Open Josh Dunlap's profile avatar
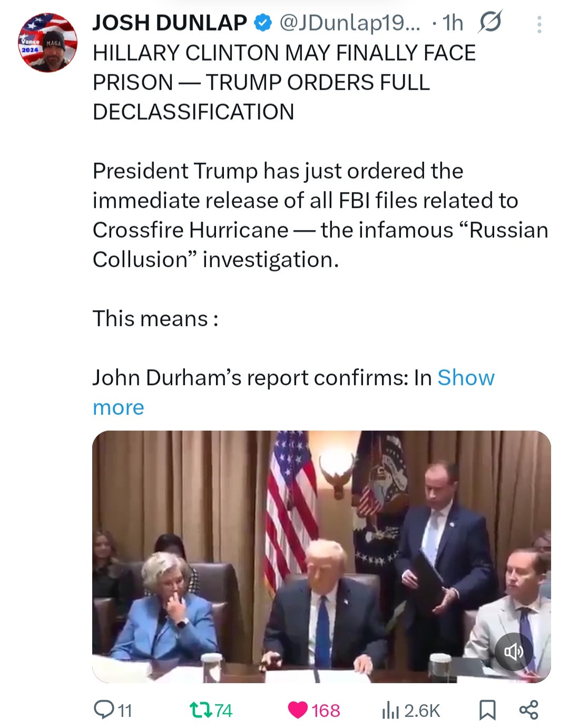This screenshot has height=728, width=569. coord(48,43)
